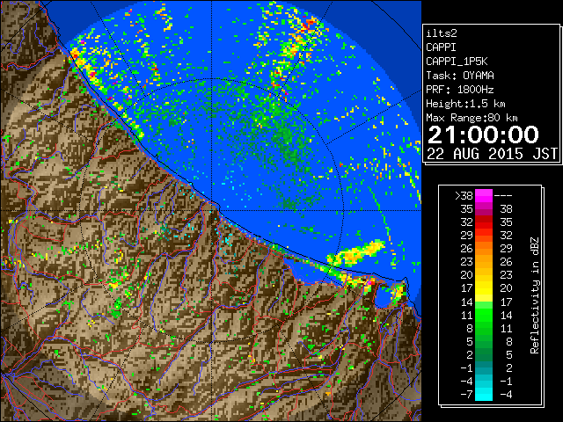Click the 21:00:00 timestamp
The height and width of the screenshot is (422, 563).
point(483,135)
